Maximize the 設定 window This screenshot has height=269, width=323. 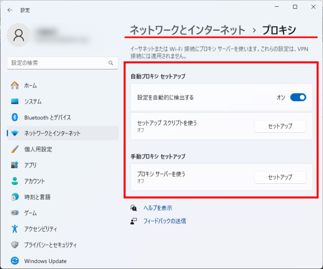coord(295,7)
